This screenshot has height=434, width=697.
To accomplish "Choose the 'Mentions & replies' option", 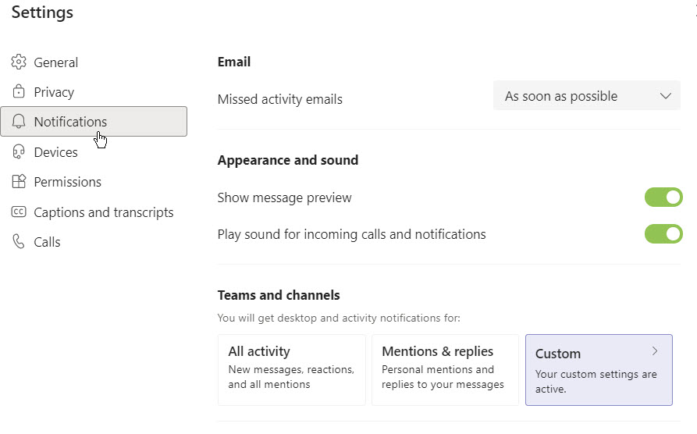I will [x=445, y=369].
